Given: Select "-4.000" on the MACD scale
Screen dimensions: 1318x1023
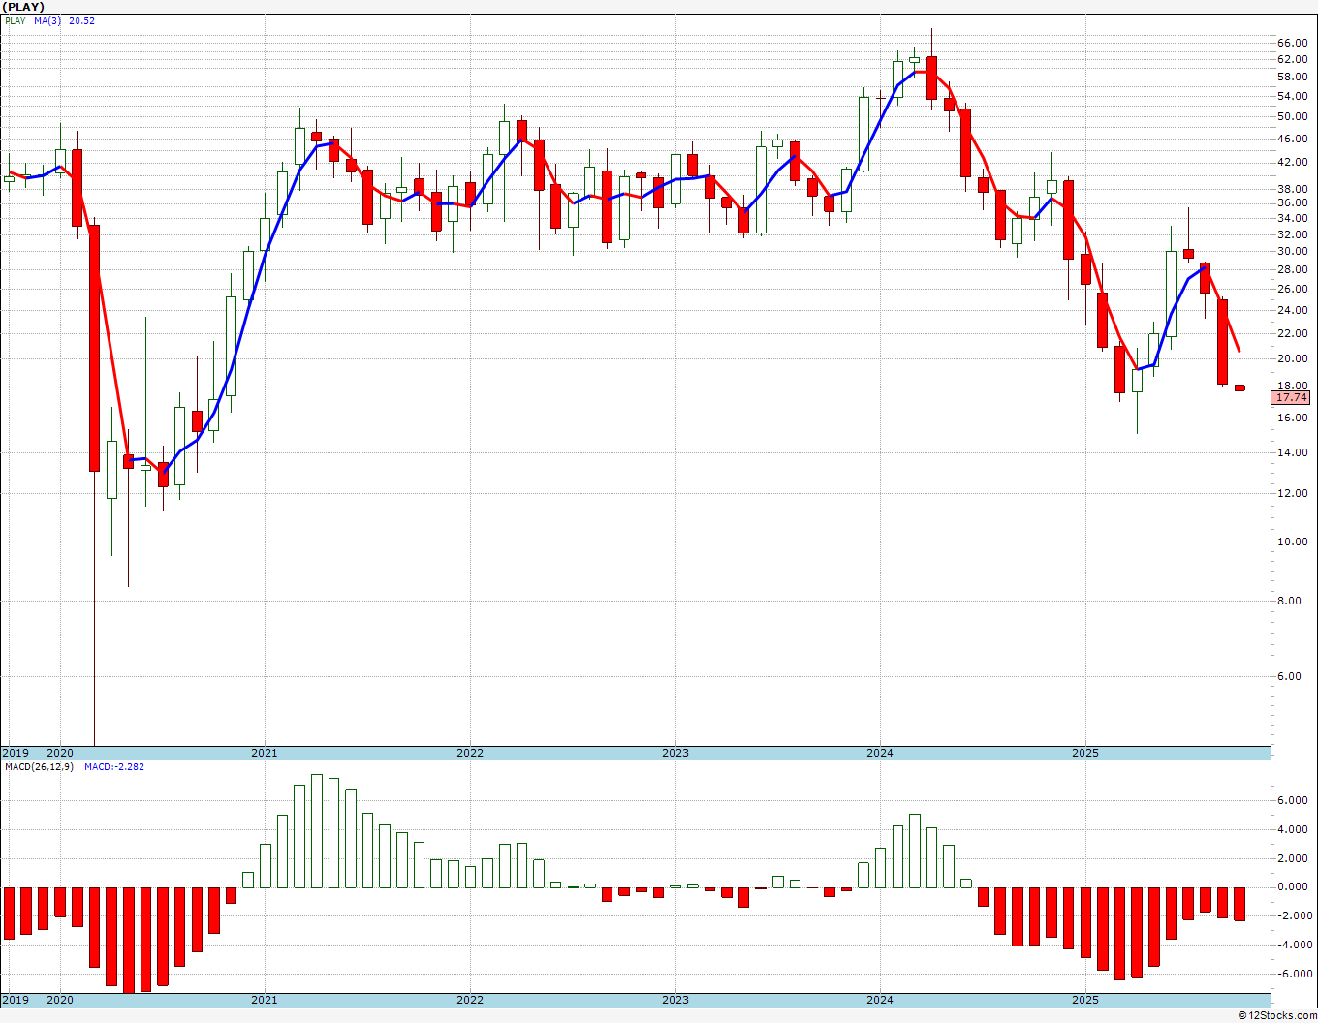Looking at the screenshot, I should pyautogui.click(x=1294, y=945).
